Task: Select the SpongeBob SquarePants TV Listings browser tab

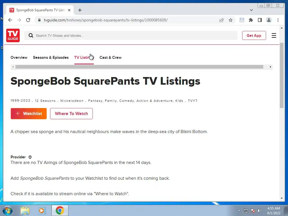Action: point(40,10)
